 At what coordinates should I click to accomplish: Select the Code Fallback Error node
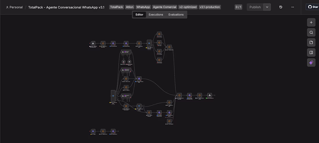[x=103, y=131]
